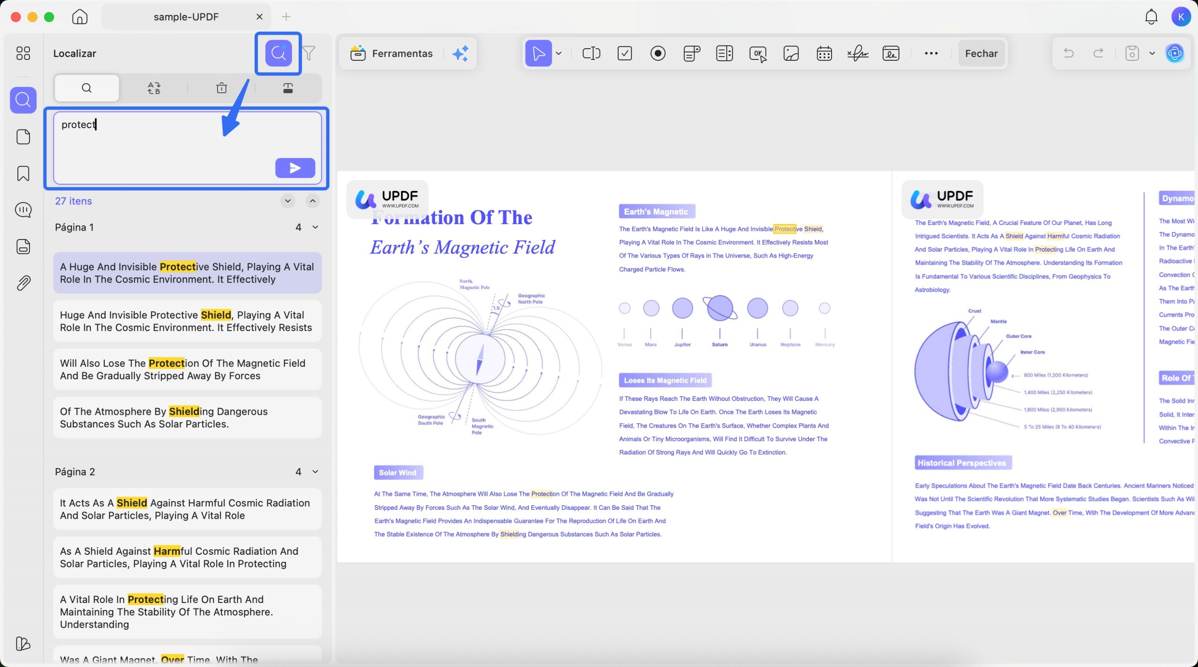Click the UPDF AI sparkle icon
The width and height of the screenshot is (1198, 667).
(x=460, y=53)
